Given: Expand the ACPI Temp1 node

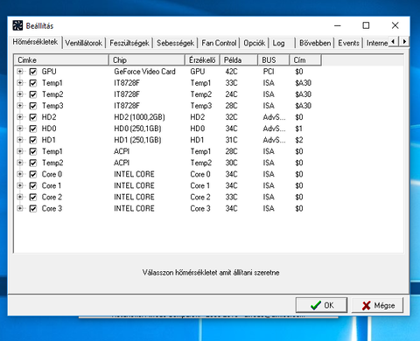Looking at the screenshot, I should (20, 151).
